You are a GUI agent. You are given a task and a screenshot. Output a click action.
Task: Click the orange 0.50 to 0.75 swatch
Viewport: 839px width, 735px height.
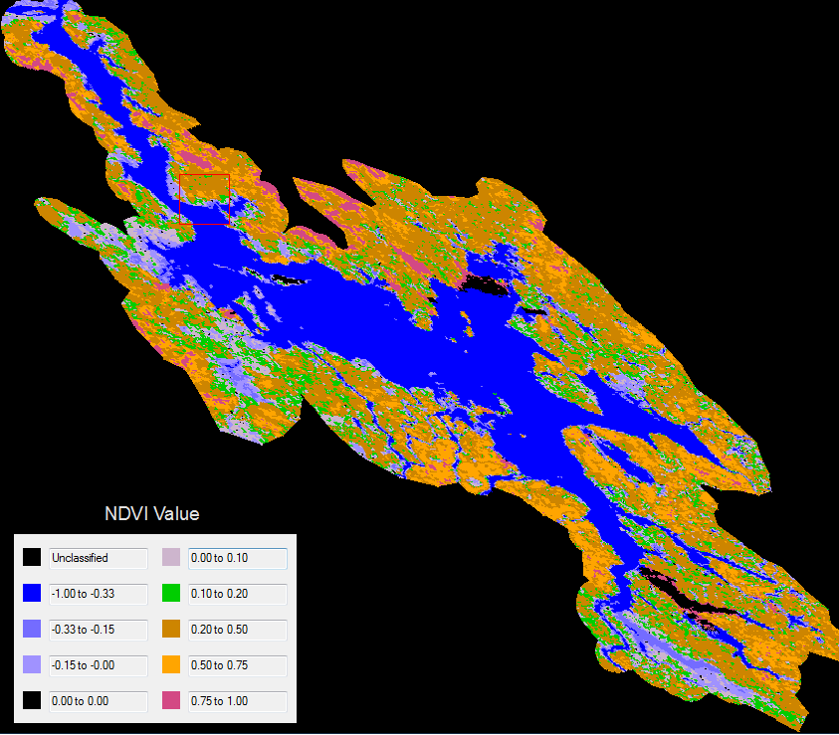pos(171,664)
